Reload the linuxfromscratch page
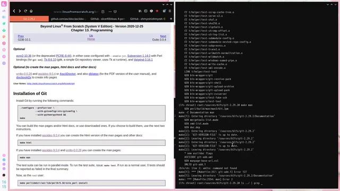This screenshot has width=340, height=191. tap(25, 11)
